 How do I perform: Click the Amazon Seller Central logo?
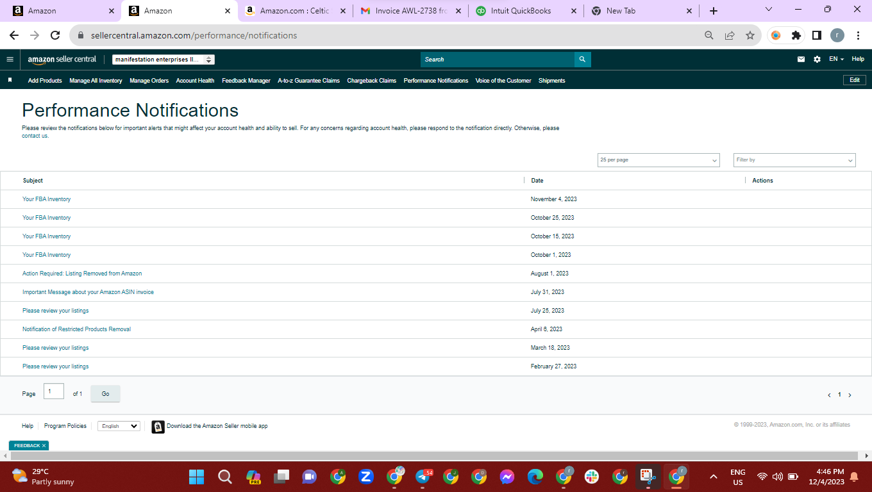(x=62, y=60)
